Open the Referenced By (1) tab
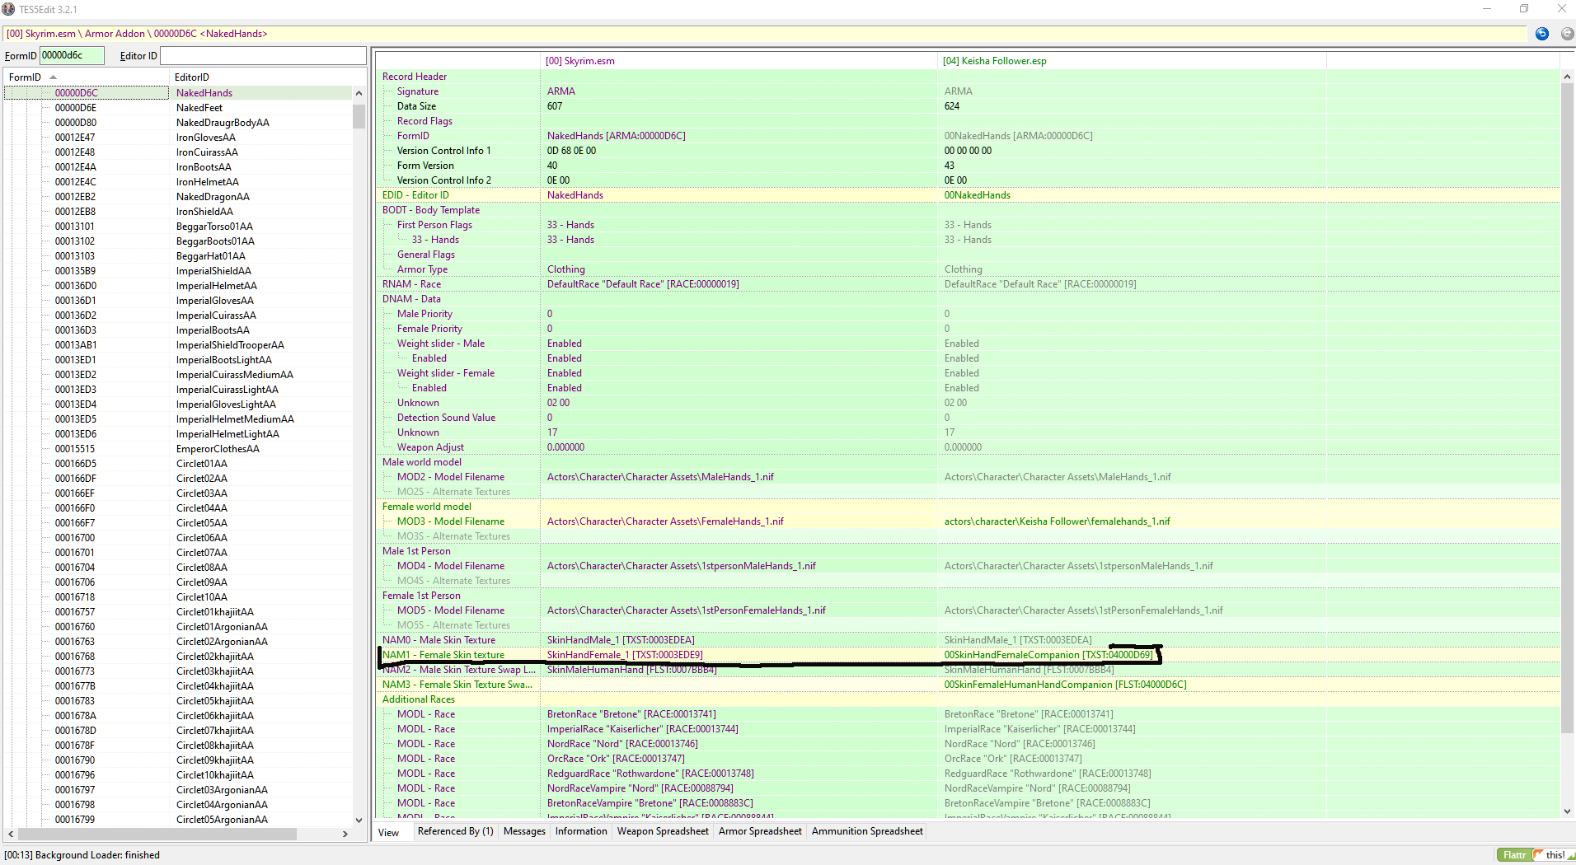1576x865 pixels. pos(455,831)
